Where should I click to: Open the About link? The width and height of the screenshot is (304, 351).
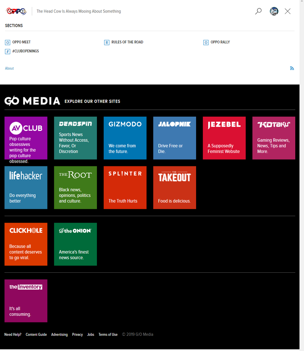[9, 68]
